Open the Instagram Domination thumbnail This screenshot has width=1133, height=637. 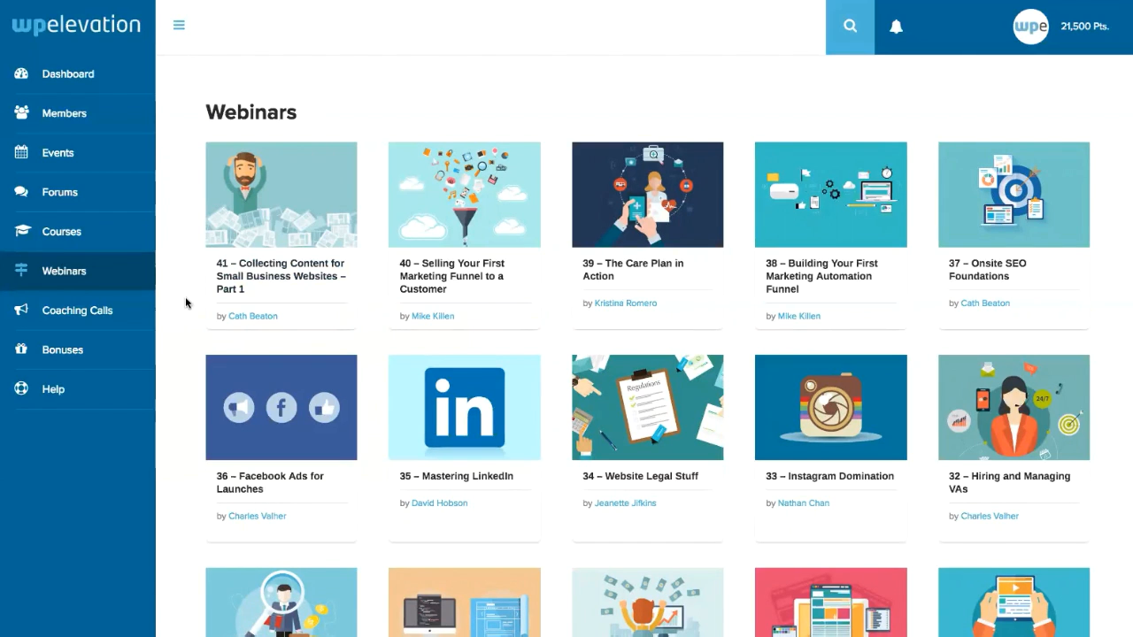[x=830, y=407]
